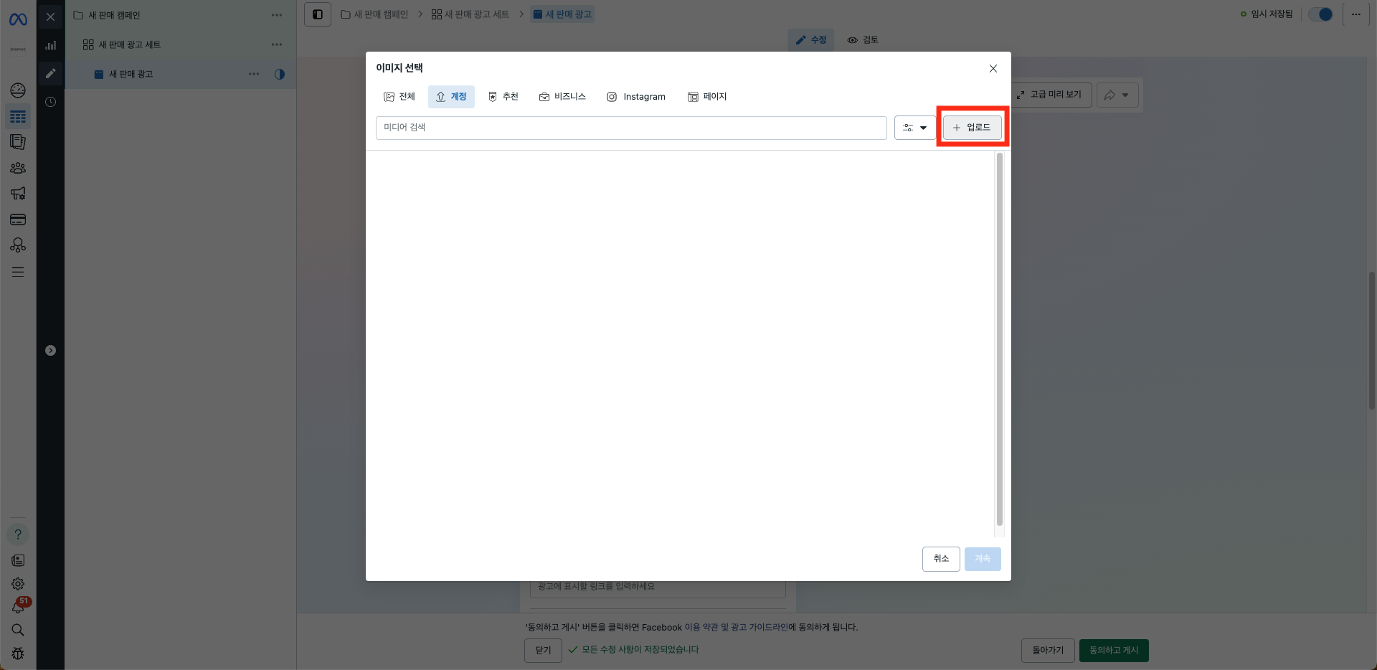Toggle the ad on/off switch at top right
The image size is (1377, 670).
pos(1320,14)
